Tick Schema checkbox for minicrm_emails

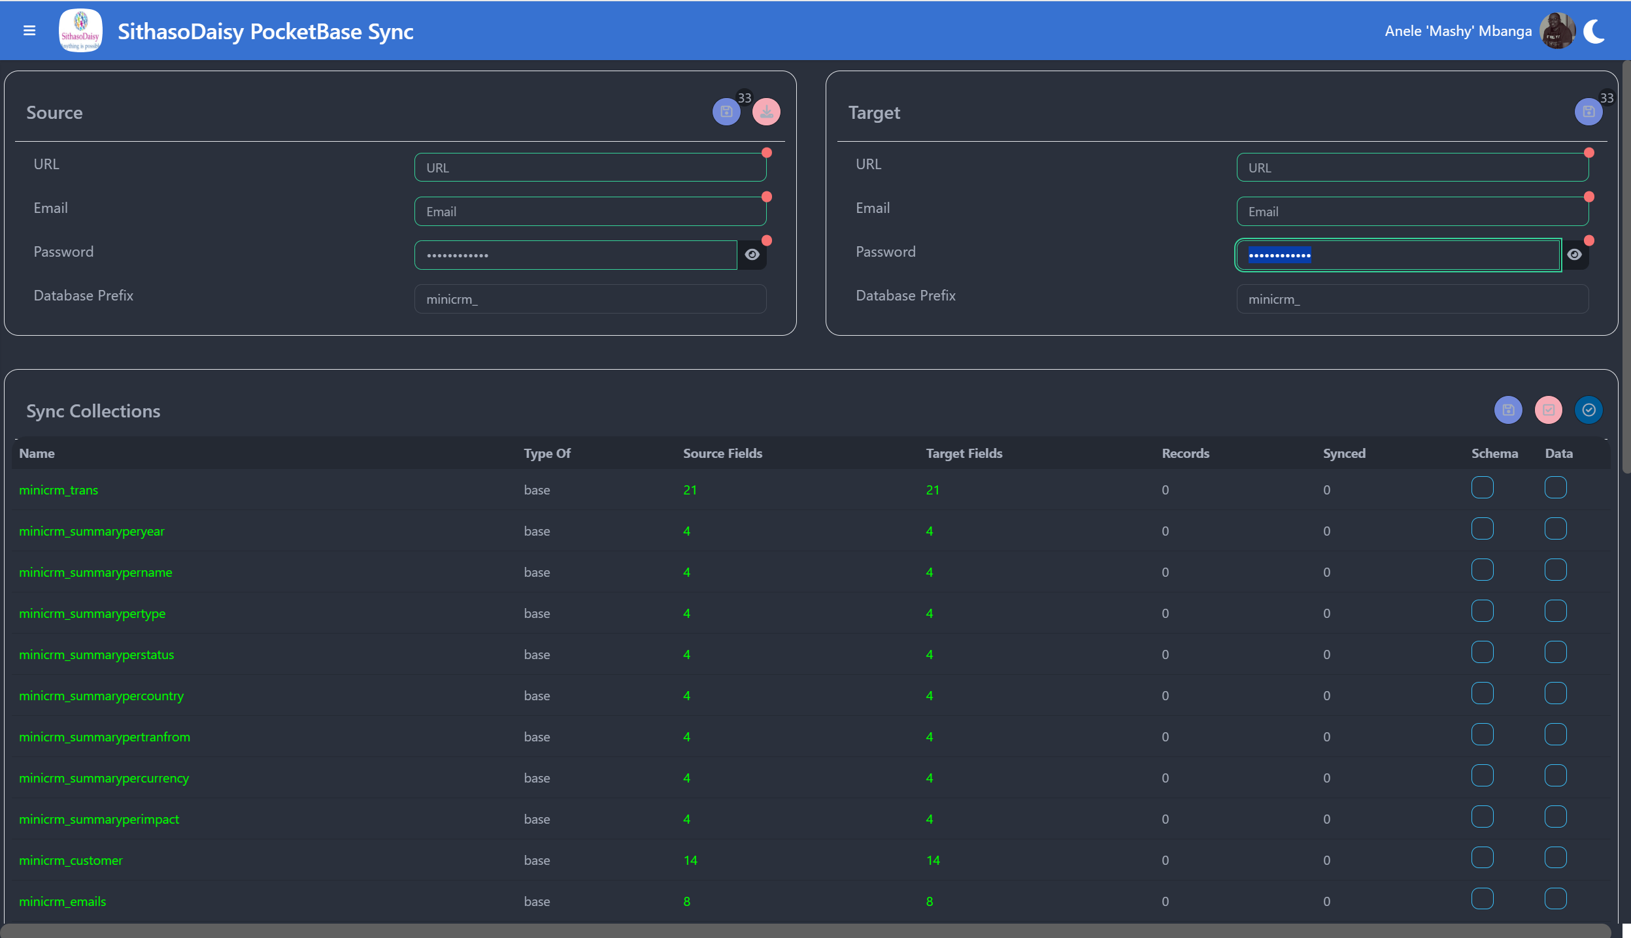pos(1482,899)
